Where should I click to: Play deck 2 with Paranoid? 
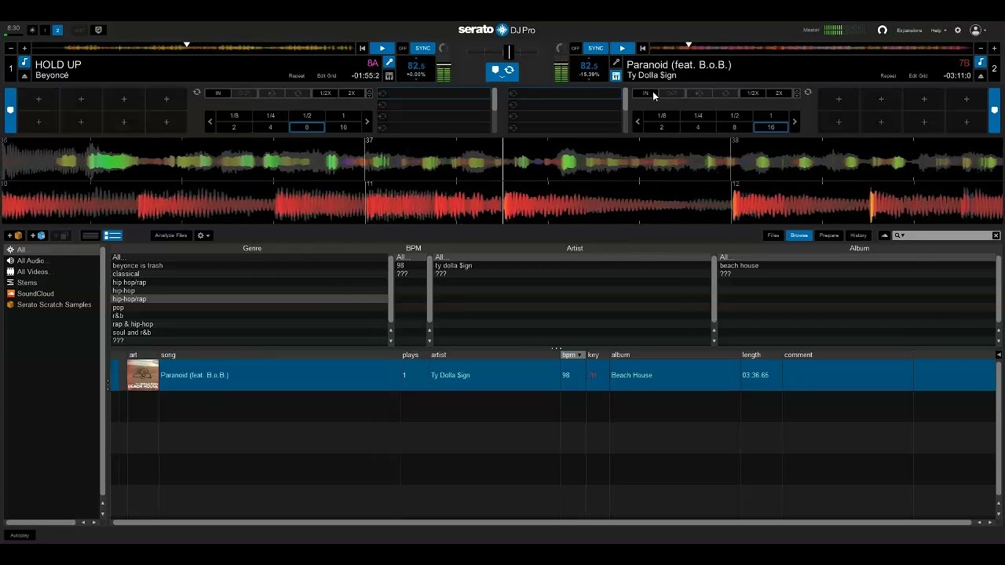[x=622, y=49]
